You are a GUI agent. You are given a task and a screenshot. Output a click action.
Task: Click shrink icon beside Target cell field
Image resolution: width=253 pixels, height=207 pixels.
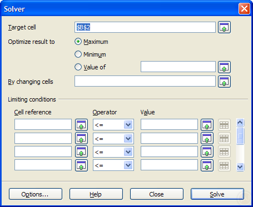tap(224, 27)
